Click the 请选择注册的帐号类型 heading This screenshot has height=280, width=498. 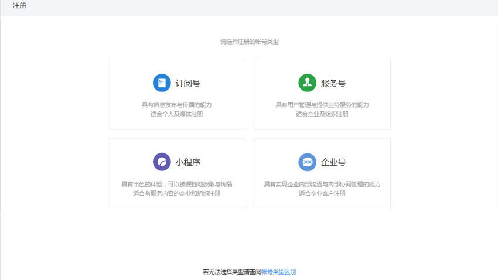(250, 42)
